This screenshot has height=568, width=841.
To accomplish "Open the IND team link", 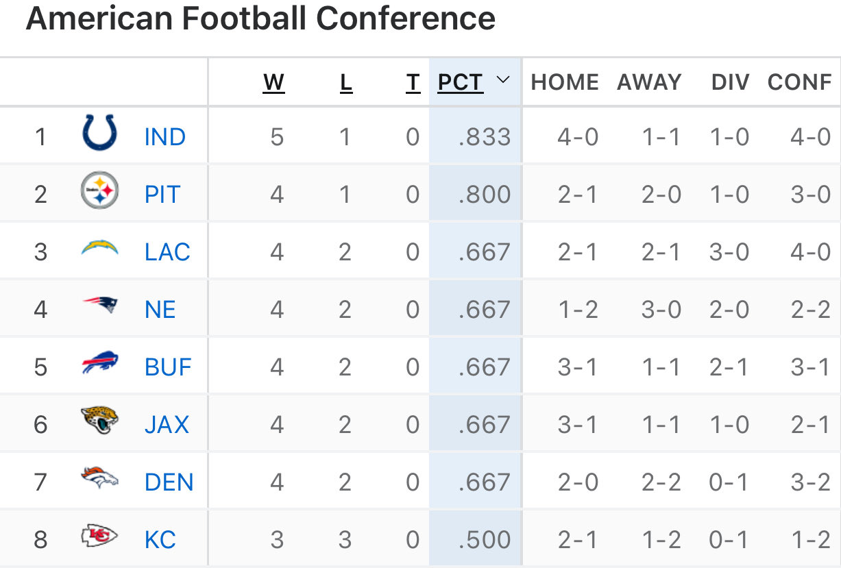I will pyautogui.click(x=165, y=137).
